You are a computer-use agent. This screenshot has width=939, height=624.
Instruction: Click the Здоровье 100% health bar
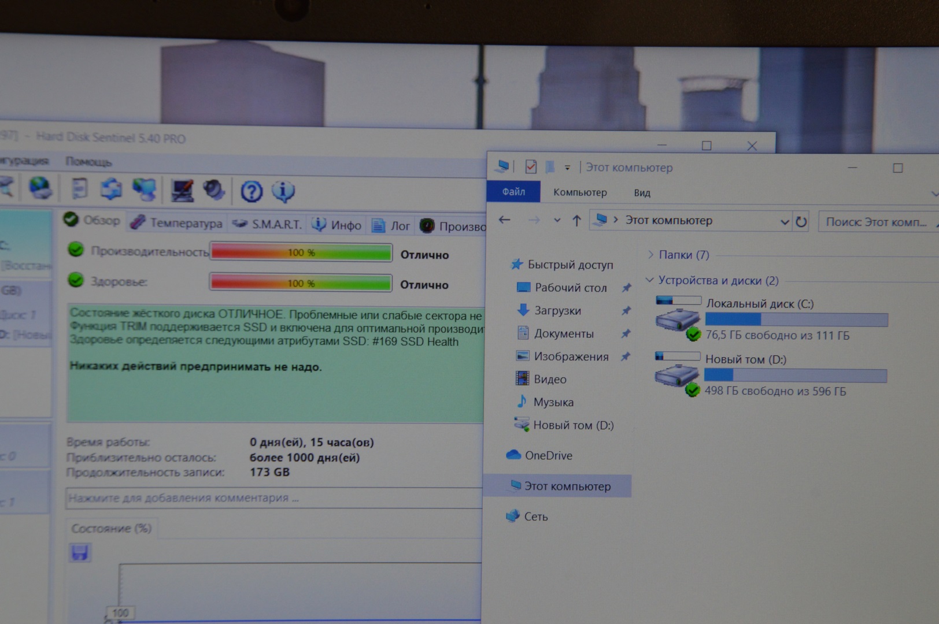tap(301, 283)
